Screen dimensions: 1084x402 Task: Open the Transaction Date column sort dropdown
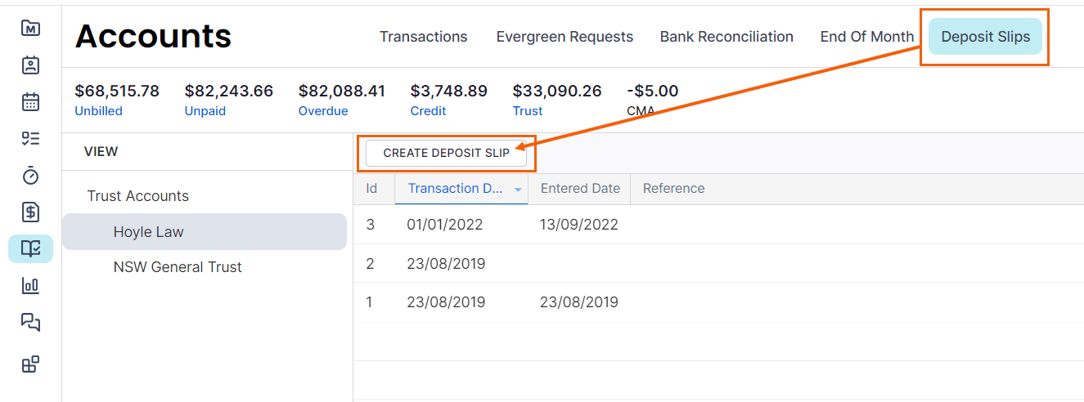click(518, 190)
